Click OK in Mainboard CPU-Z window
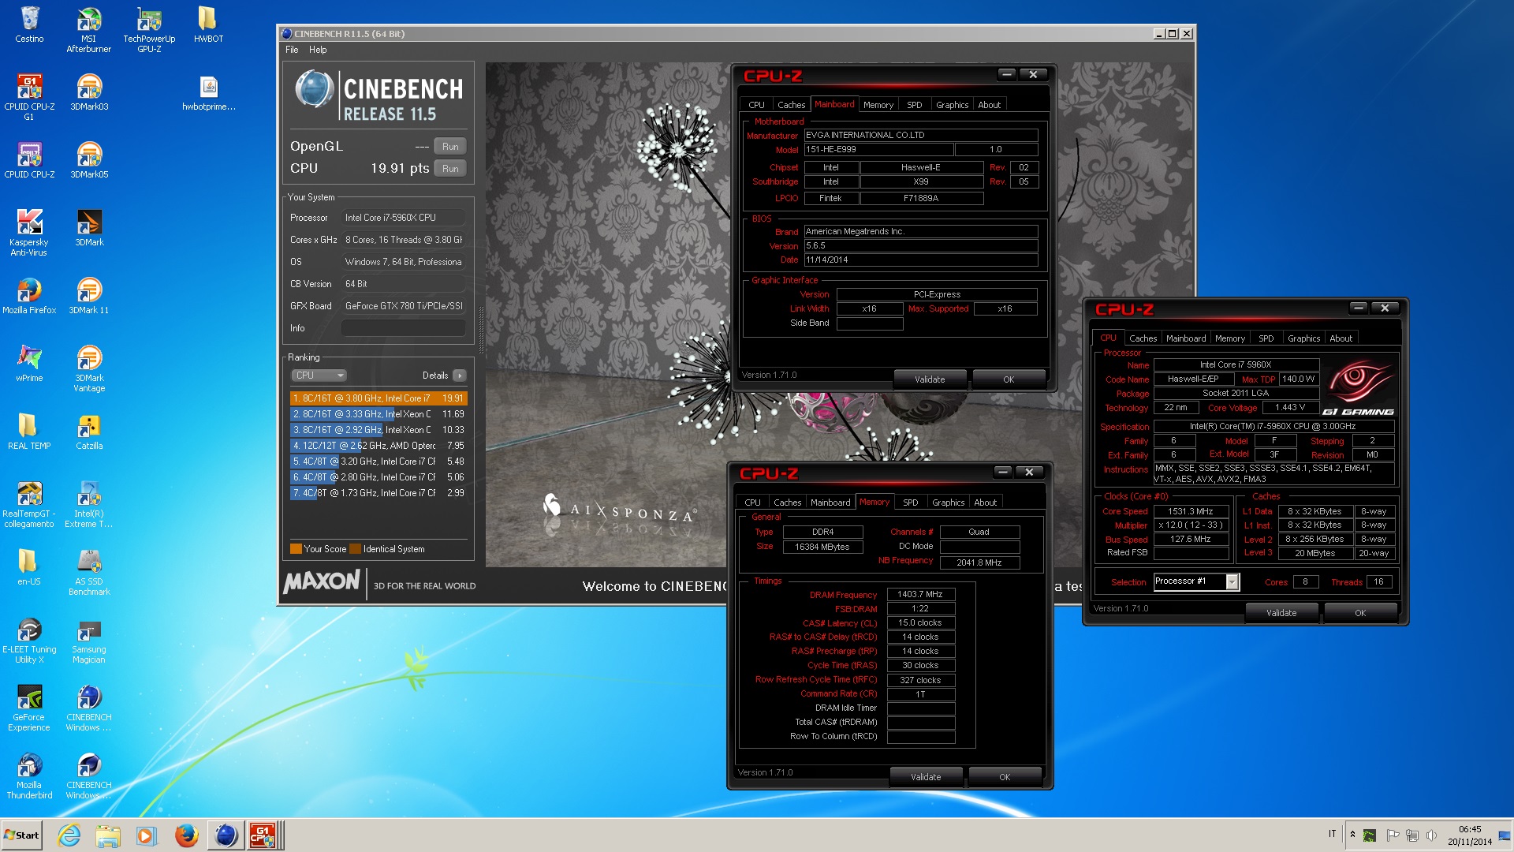The height and width of the screenshot is (852, 1514). [1009, 379]
